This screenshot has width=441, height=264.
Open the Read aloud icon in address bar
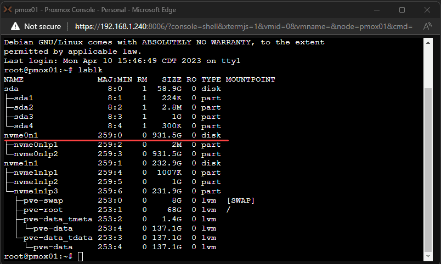[427, 26]
